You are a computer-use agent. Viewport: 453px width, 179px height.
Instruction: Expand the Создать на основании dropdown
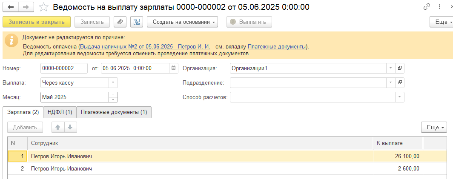click(x=182, y=22)
